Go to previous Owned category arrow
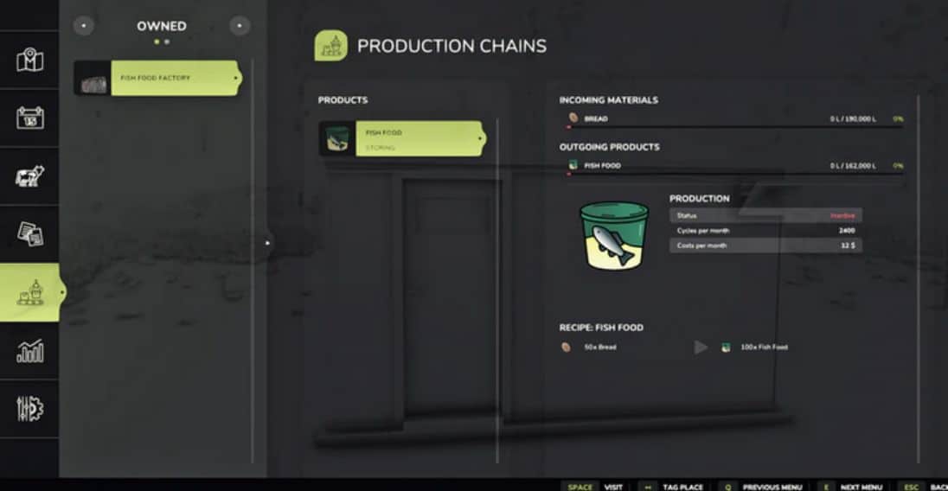 click(x=83, y=25)
